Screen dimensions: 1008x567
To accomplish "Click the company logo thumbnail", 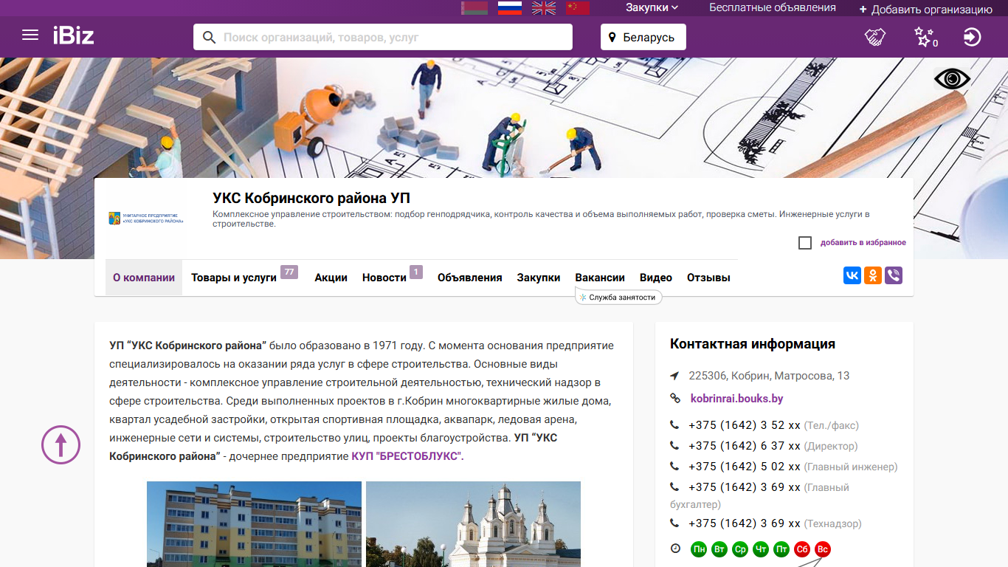I will (146, 218).
